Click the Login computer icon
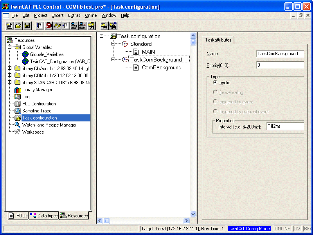 74,25
